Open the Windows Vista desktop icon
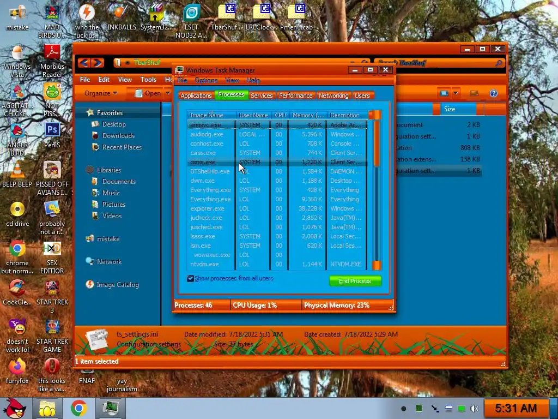The image size is (558, 419). (17, 61)
